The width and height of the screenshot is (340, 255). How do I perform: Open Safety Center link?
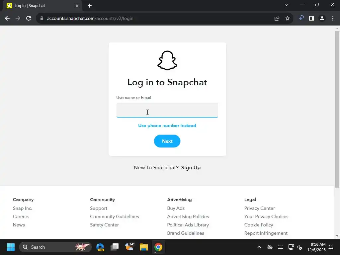(105, 225)
